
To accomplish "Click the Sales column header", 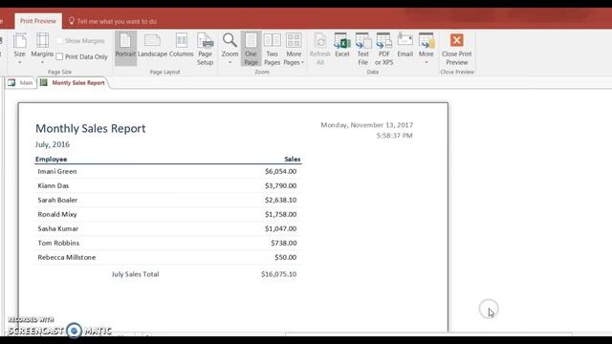I will pos(293,160).
